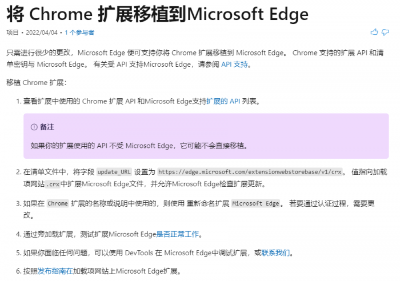Click the info icon beside 备注
Image resolution: width=400 pixels, height=281 pixels.
coord(34,127)
